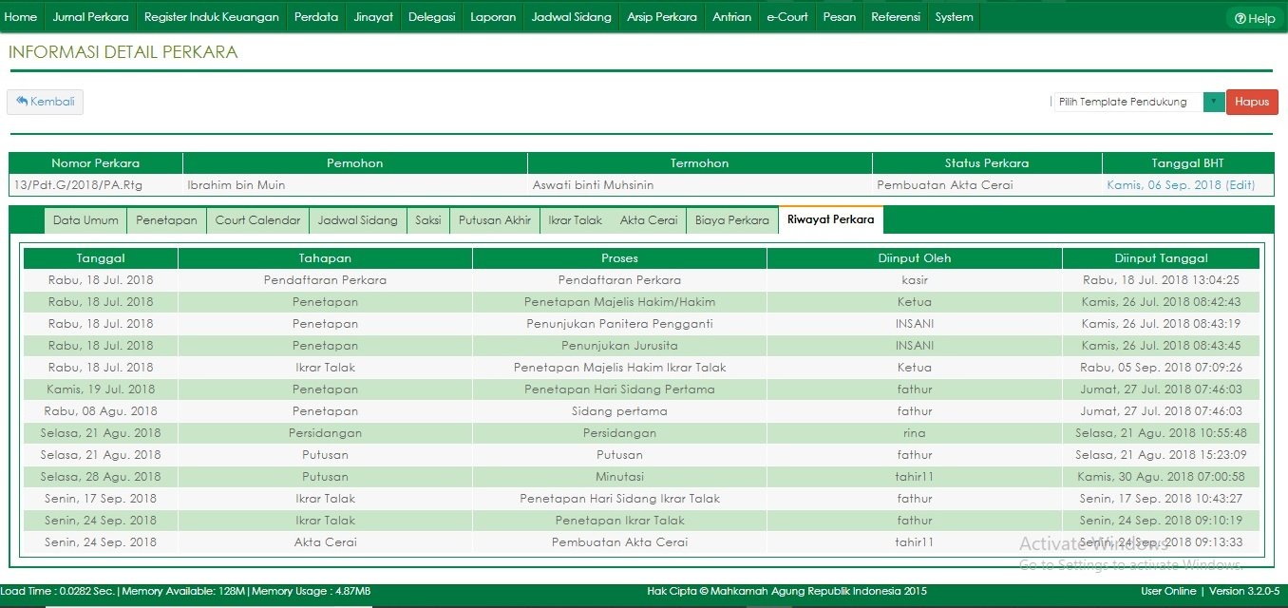Click the Tanggal BHT Edit link
Viewport: 1288px width, 608px height.
(x=1240, y=185)
